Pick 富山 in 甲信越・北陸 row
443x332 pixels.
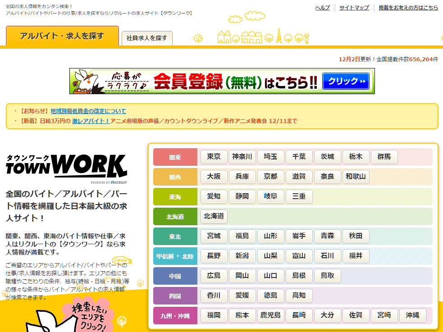pyautogui.click(x=299, y=256)
